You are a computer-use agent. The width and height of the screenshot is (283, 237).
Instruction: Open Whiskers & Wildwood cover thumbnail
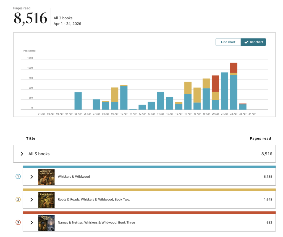(46, 177)
